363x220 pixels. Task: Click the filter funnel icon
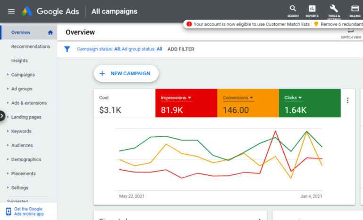(x=67, y=49)
